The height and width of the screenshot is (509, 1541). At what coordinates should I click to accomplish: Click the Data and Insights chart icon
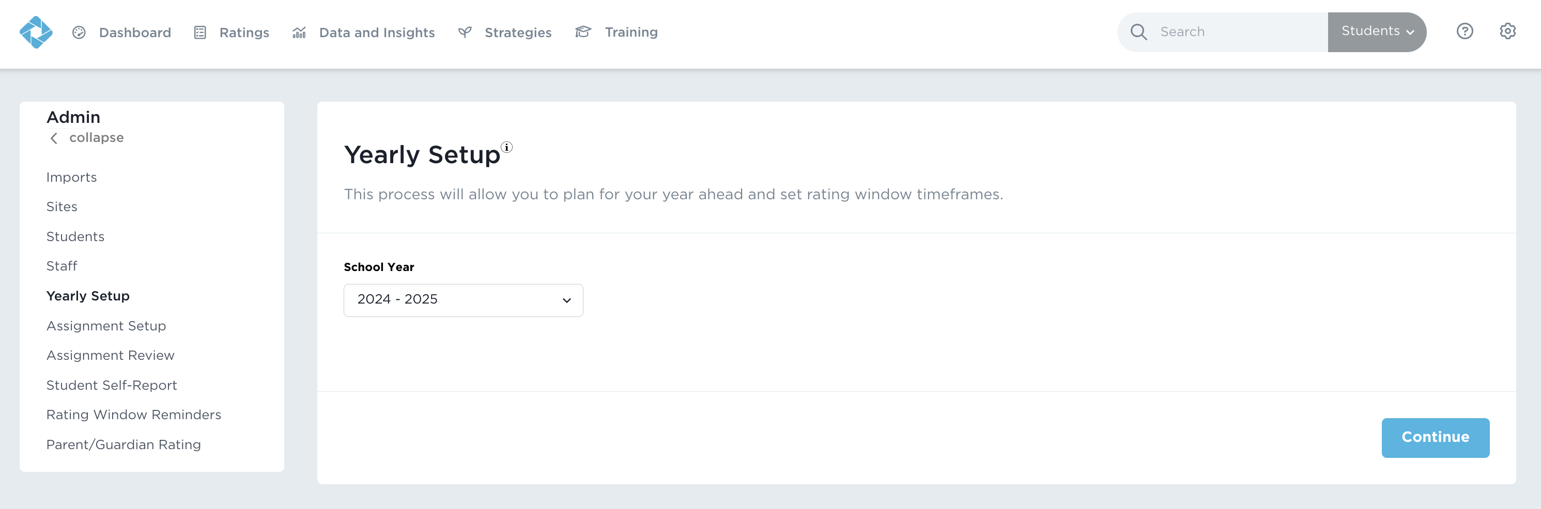coord(299,32)
